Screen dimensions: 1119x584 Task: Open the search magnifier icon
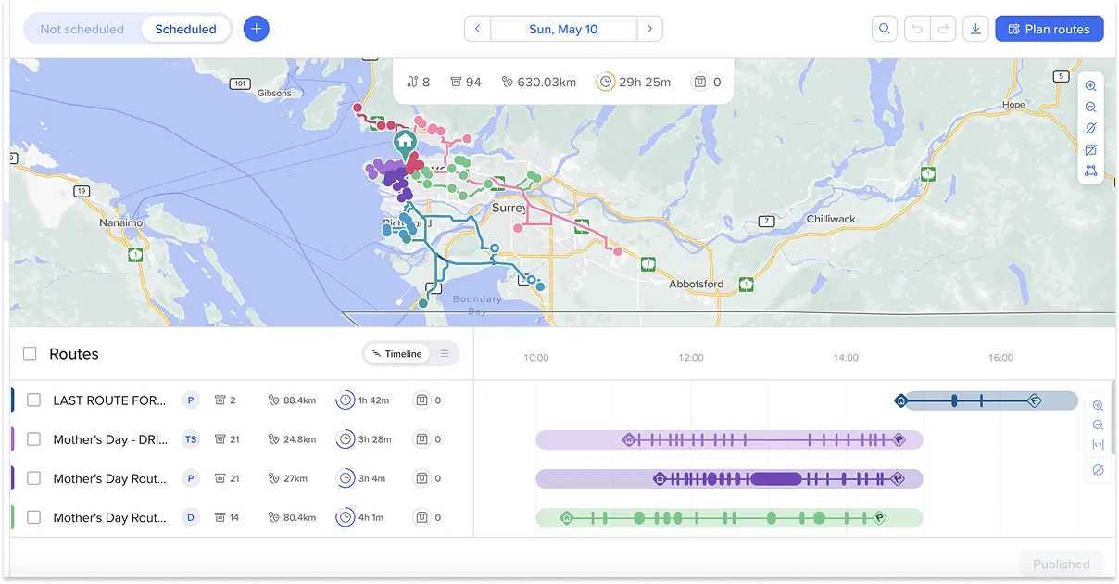coord(885,29)
